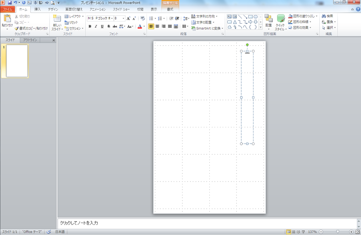Toggle text shadow
This screenshot has height=235, width=361.
point(109,26)
